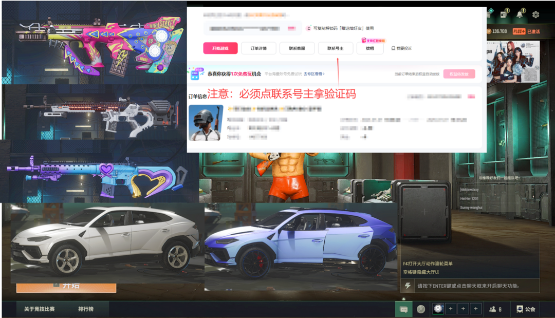The height and width of the screenshot is (318, 555).
Task: Add teammate in middle empty plus slot
Action: coord(463,309)
